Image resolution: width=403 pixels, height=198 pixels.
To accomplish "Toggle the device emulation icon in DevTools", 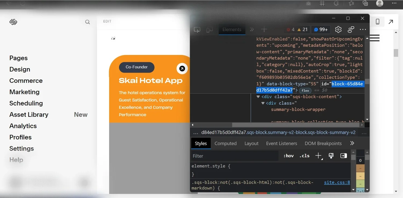I will tap(210, 30).
